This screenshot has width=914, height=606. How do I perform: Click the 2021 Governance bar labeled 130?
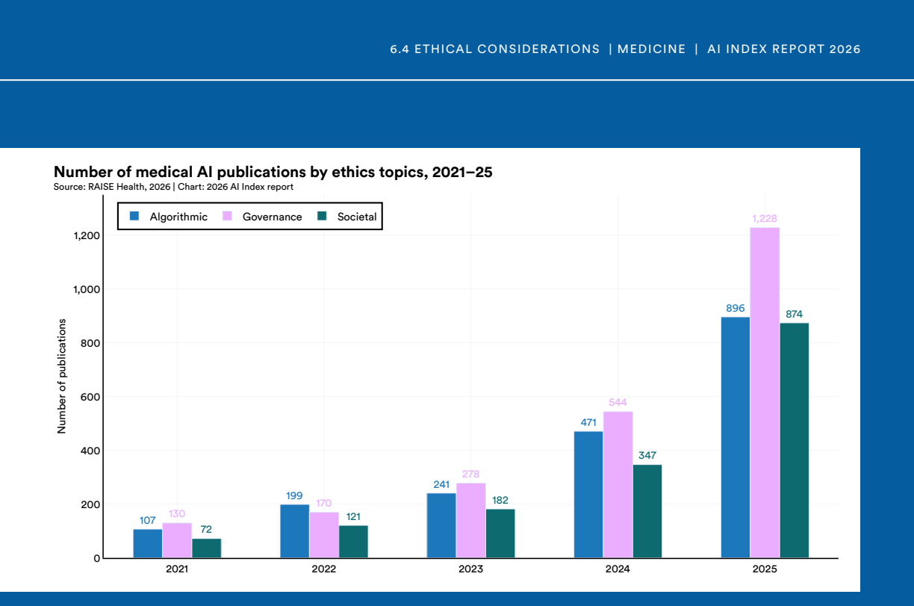177,540
